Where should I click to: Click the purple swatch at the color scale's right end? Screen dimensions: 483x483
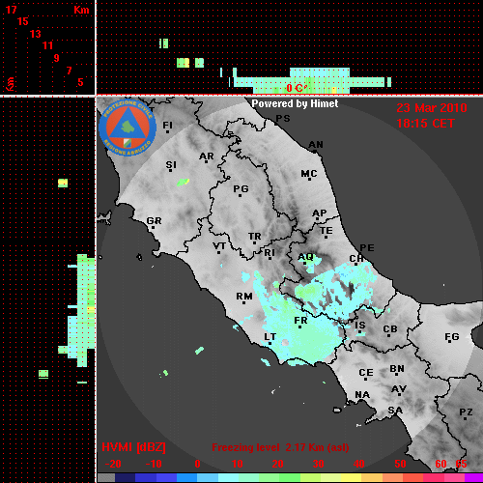pos(473,478)
